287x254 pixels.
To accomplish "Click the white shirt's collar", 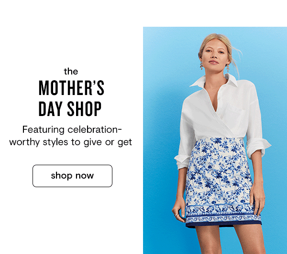I will click(x=214, y=81).
